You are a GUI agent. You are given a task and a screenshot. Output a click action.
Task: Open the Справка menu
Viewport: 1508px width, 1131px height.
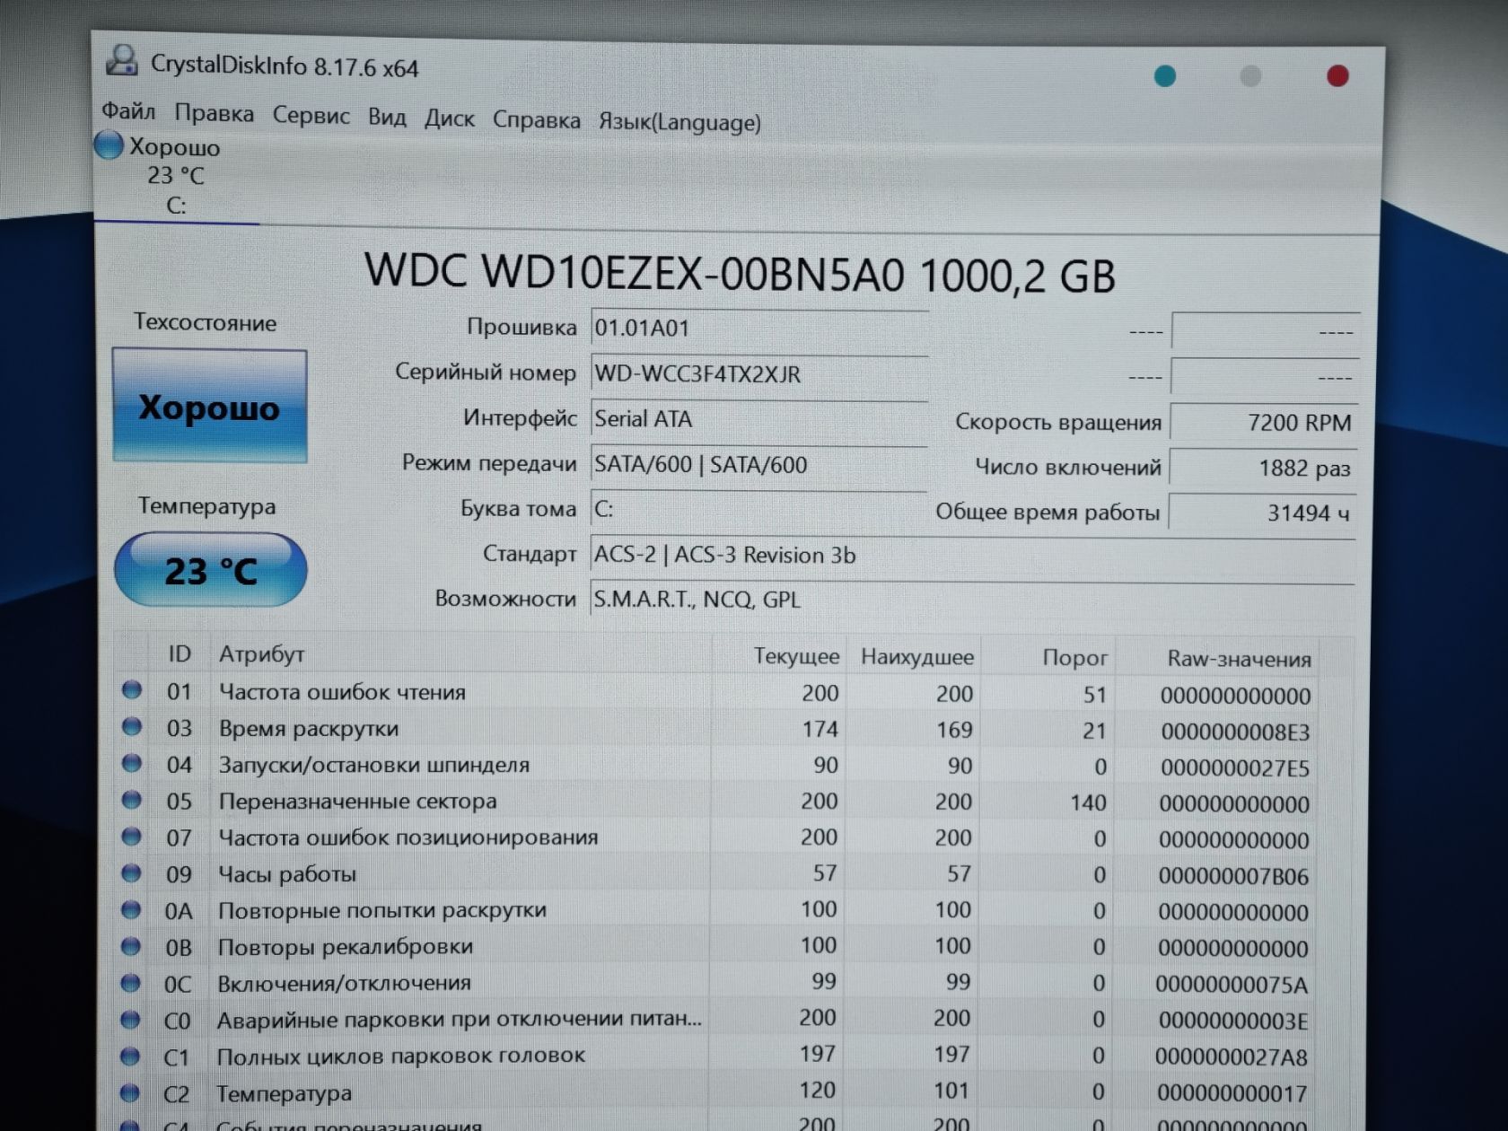[536, 120]
